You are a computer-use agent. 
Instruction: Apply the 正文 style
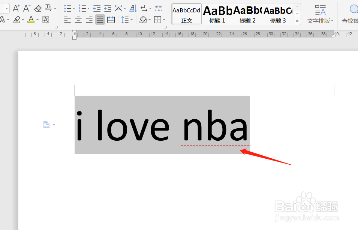[187, 14]
